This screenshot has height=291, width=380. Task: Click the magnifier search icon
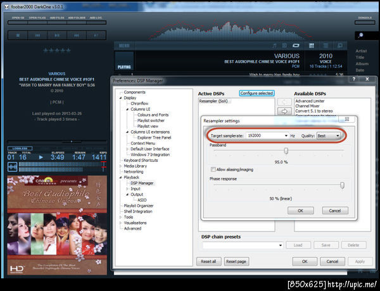[360, 35]
